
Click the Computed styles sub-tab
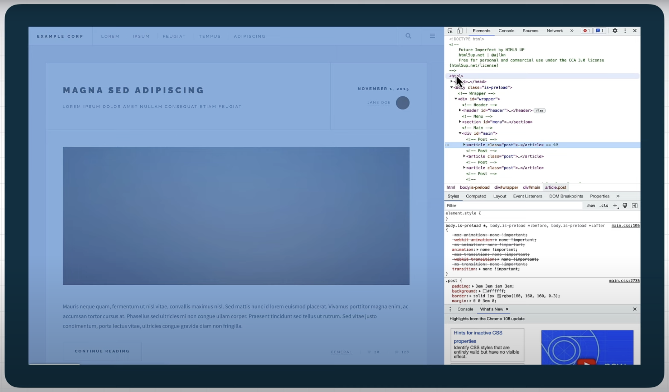tap(476, 196)
